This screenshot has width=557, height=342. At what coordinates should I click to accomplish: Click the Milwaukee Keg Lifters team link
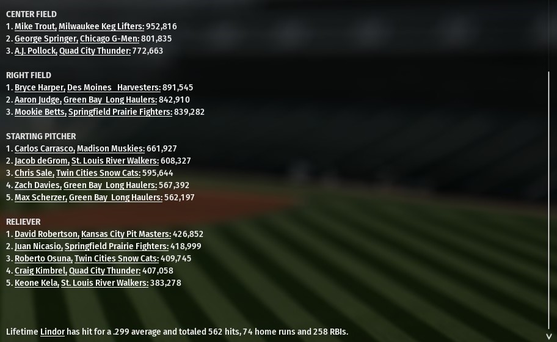pos(101,26)
